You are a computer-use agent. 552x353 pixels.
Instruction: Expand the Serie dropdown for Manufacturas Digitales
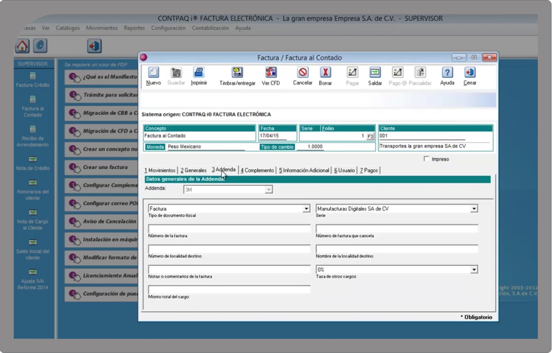pos(473,208)
